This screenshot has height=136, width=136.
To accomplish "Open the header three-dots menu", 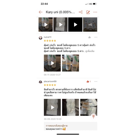I will [95, 12].
